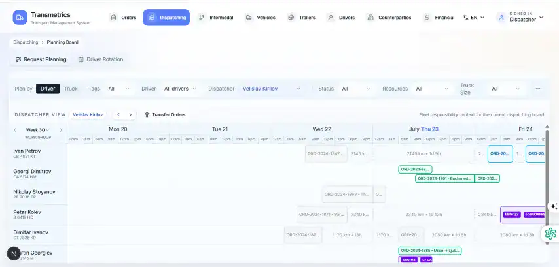
Task: Click the Transfer Orders button
Action: coord(165,114)
